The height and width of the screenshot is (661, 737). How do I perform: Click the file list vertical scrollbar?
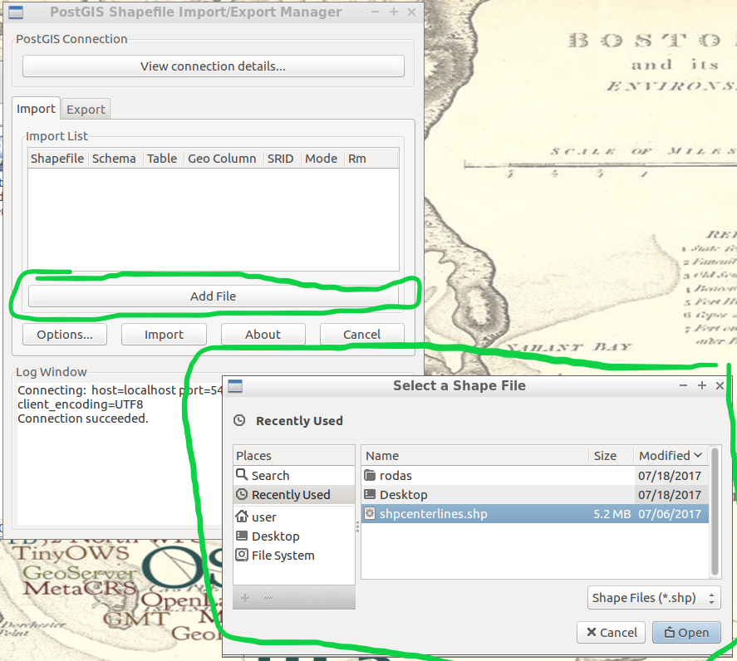click(715, 507)
